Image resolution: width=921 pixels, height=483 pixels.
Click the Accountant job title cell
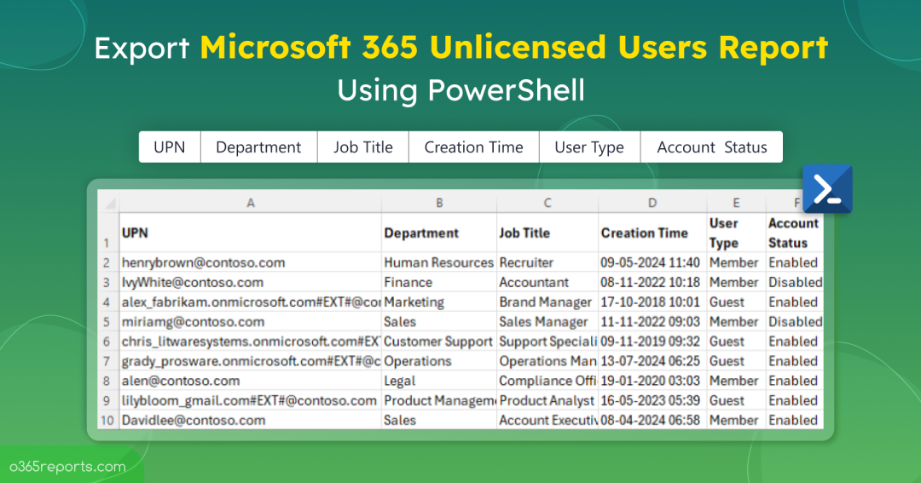pos(547,282)
